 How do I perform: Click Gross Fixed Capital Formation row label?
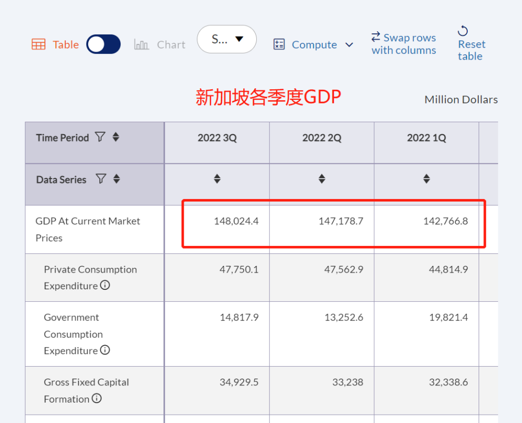[86, 390]
